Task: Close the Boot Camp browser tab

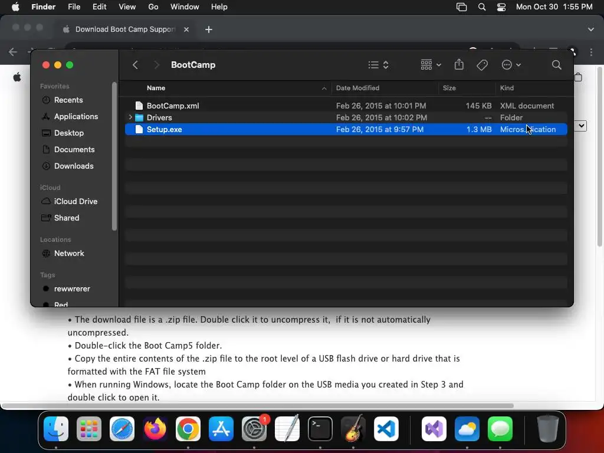Action: click(186, 29)
